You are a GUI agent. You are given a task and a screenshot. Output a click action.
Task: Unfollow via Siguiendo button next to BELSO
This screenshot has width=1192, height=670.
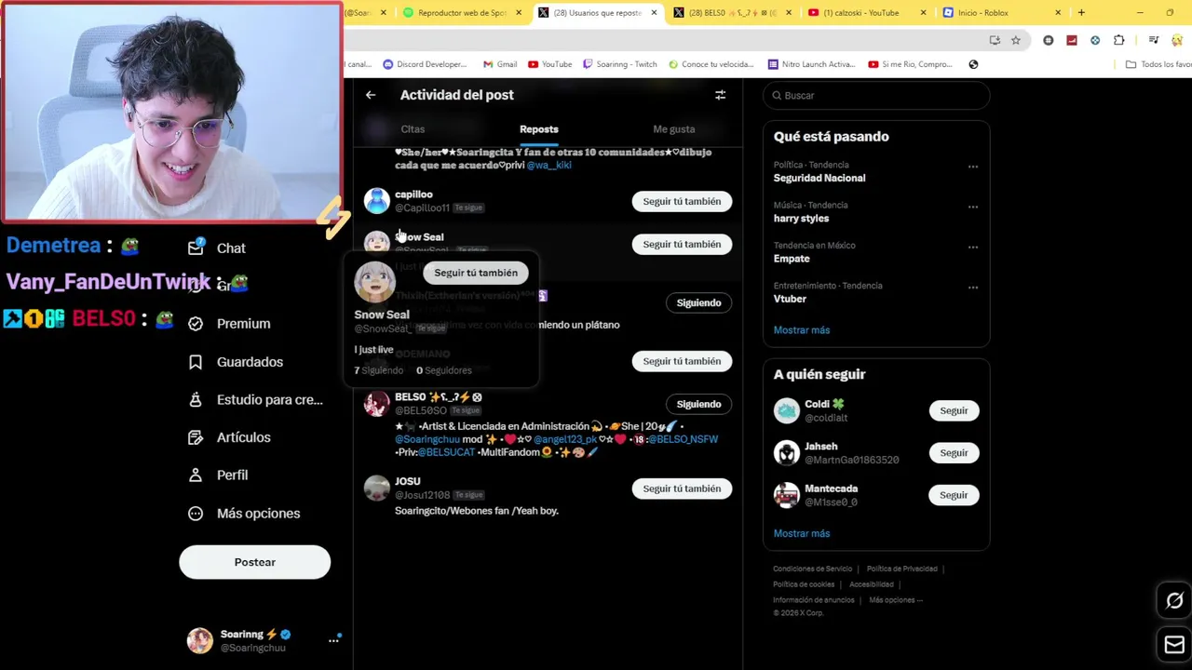coord(698,404)
